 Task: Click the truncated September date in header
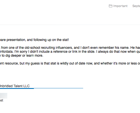(x=136, y=6)
